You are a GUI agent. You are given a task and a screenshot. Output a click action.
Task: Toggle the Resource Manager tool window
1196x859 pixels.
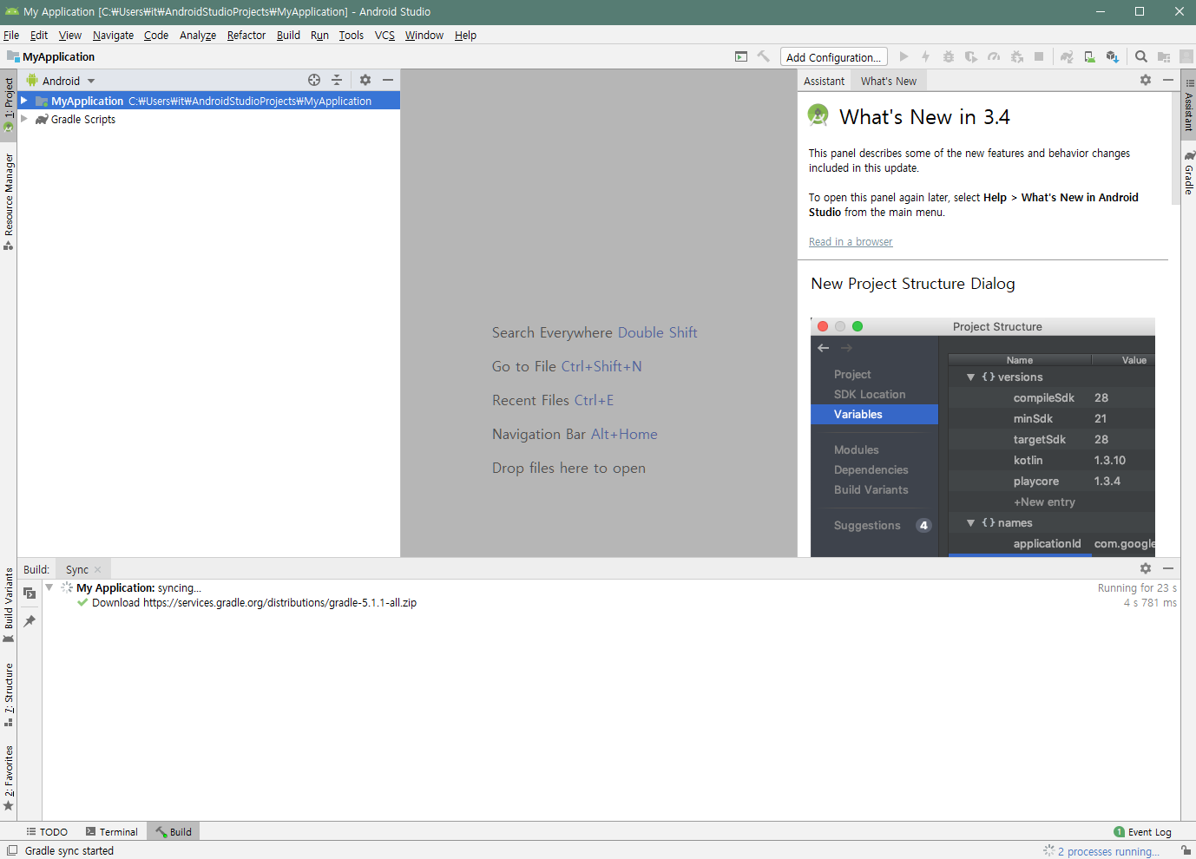coord(9,201)
